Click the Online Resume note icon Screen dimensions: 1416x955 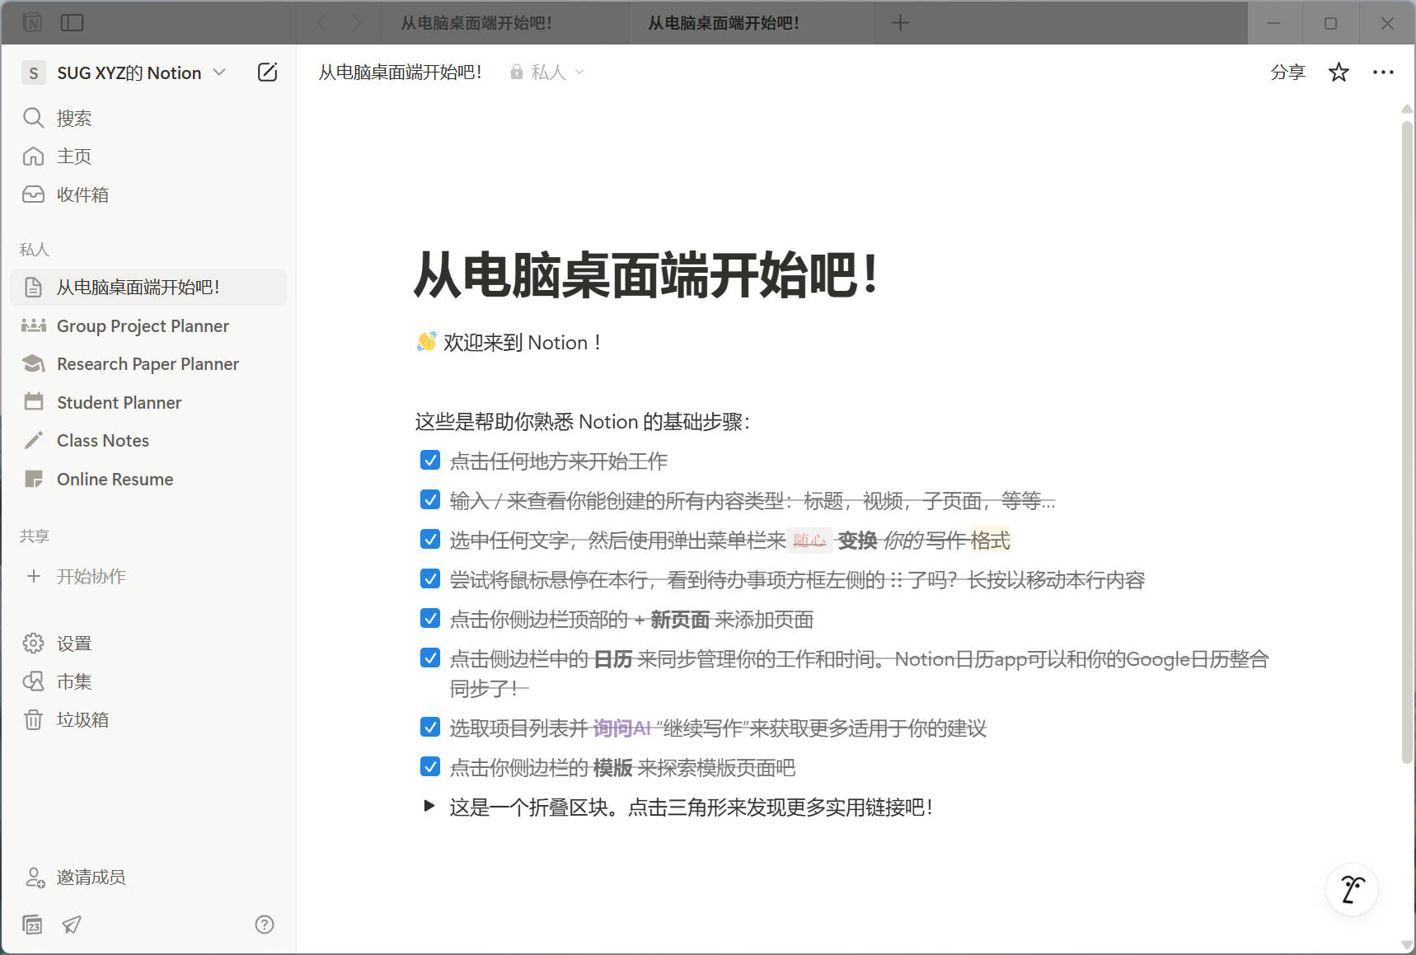coord(33,479)
